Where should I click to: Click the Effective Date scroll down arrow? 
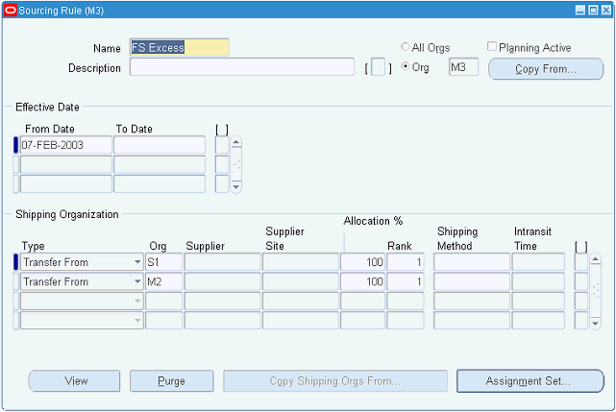pos(235,187)
